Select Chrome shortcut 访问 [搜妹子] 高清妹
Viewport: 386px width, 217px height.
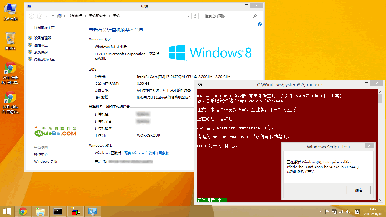[x=10, y=103]
